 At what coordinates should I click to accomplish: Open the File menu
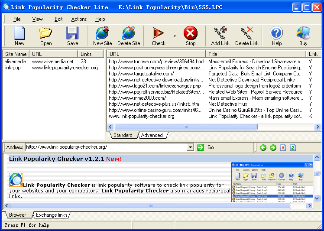pyautogui.click(x=17, y=19)
